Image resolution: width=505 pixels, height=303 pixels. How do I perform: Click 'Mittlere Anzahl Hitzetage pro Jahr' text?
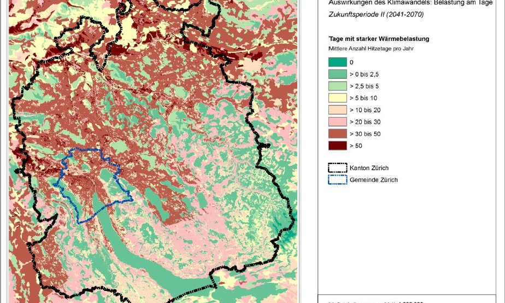pos(371,49)
